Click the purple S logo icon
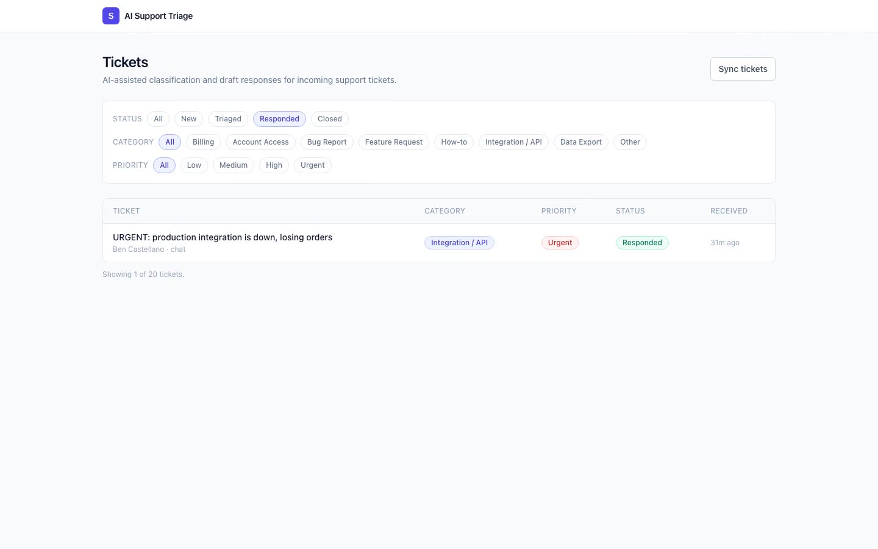 pyautogui.click(x=111, y=16)
